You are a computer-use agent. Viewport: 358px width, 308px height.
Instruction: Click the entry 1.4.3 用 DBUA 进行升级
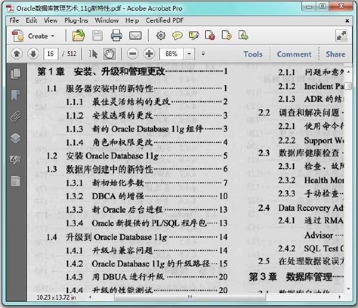[x=147, y=277]
